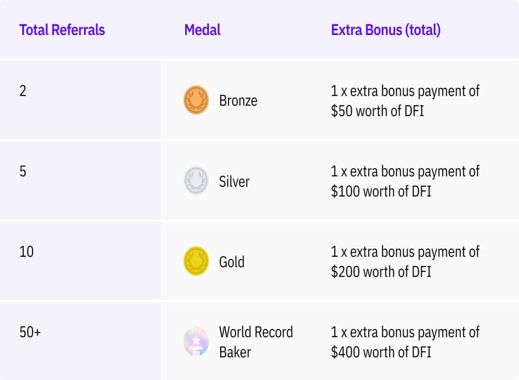Click the Silver medal label

tap(234, 182)
